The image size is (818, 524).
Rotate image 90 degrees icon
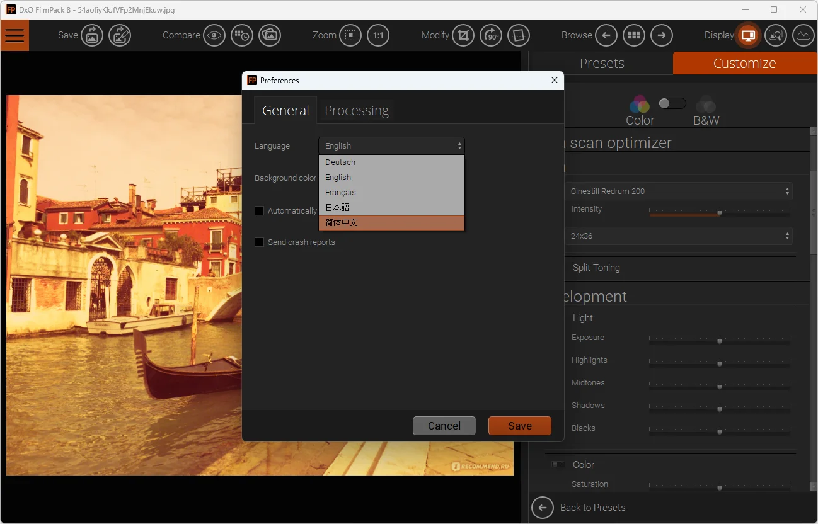pyautogui.click(x=491, y=35)
